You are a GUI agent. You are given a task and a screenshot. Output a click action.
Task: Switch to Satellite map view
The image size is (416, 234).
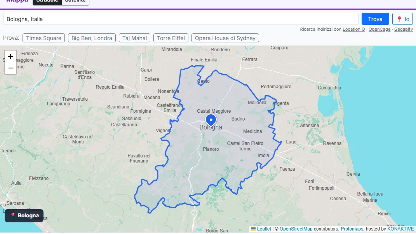[x=75, y=1]
